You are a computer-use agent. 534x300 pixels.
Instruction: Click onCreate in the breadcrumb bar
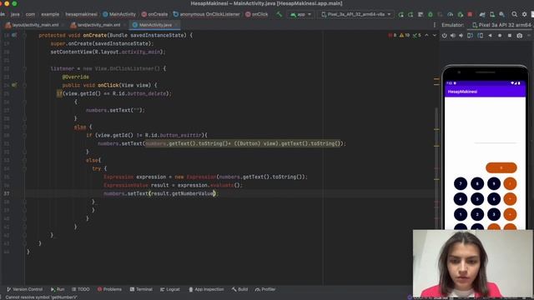click(x=154, y=14)
